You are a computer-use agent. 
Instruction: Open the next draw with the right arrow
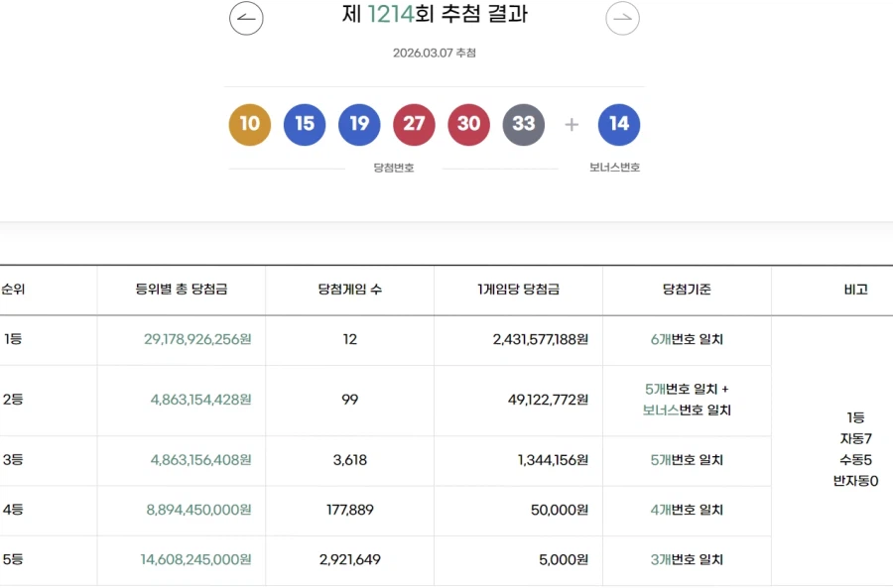point(622,18)
